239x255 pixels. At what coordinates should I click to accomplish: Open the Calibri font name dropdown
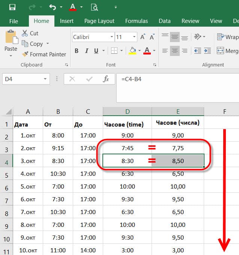click(x=112, y=37)
